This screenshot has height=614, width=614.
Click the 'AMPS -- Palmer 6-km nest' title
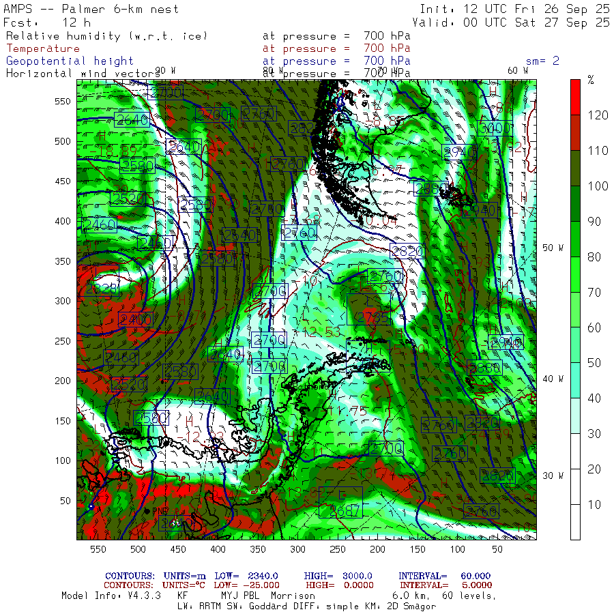(91, 10)
